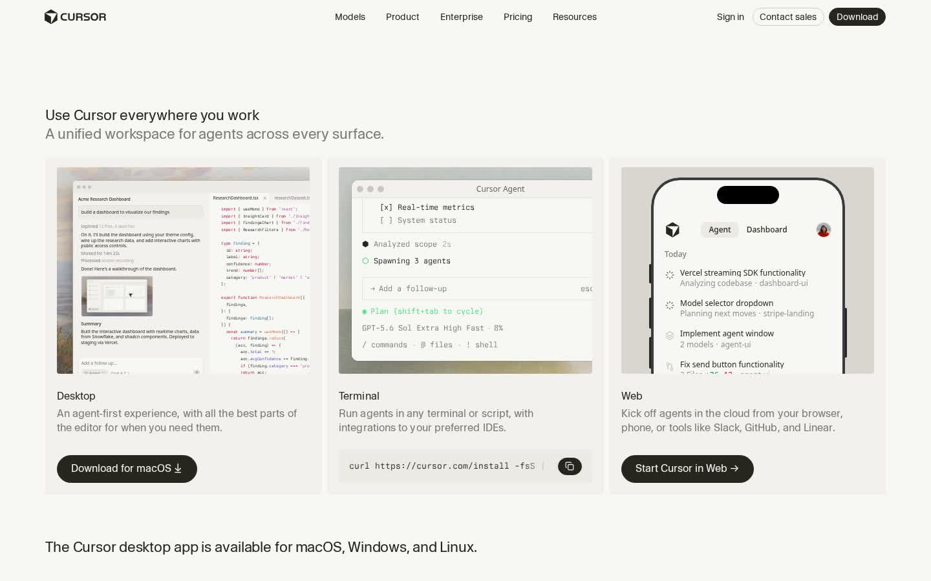Select the 'Implement agent window' row title
This screenshot has height=581, width=931.
pyautogui.click(x=727, y=334)
